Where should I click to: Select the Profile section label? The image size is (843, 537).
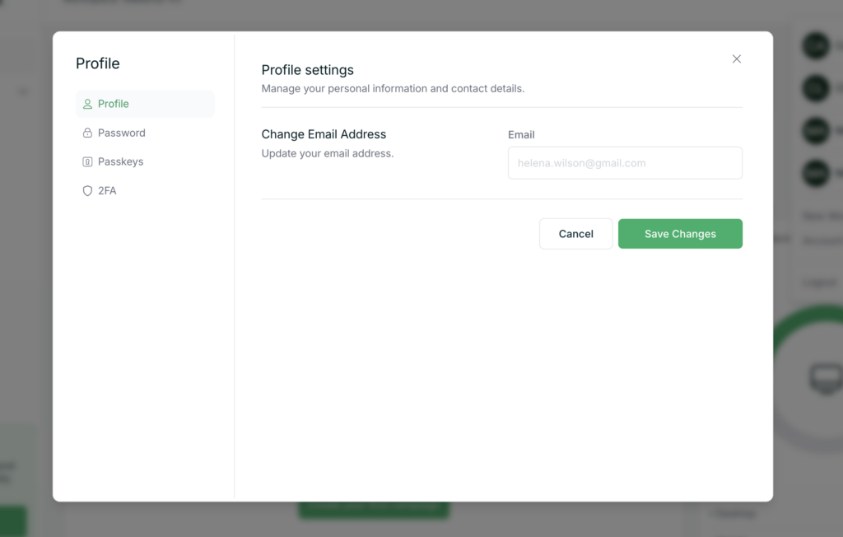click(114, 104)
